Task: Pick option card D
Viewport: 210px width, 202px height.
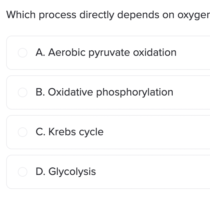Action: pyautogui.click(x=108, y=172)
